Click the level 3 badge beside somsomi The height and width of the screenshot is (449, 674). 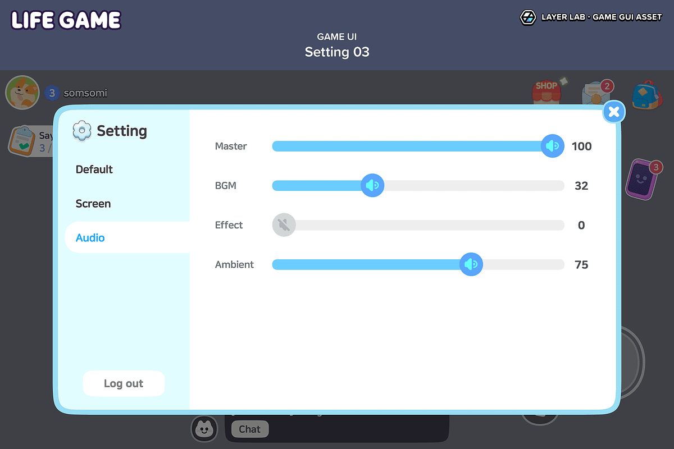click(52, 93)
